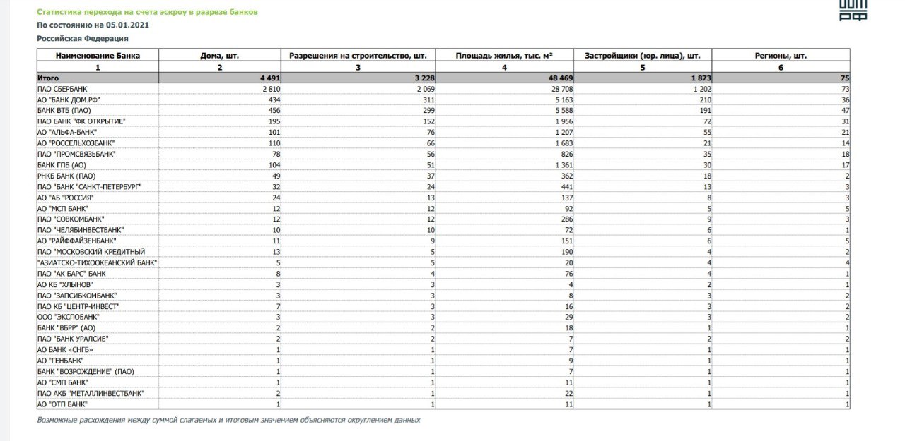905x441 pixels.
Task: Select the "Дома, шт." column header
Action: [219, 55]
